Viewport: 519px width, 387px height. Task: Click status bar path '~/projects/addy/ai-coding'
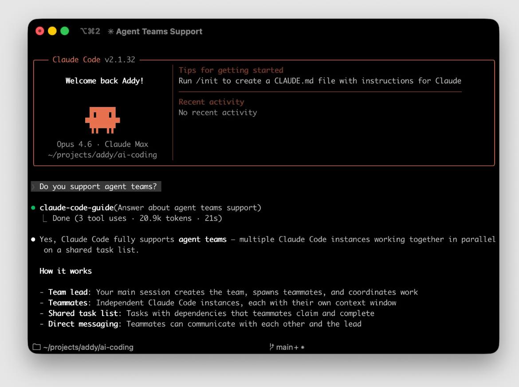[88, 347]
